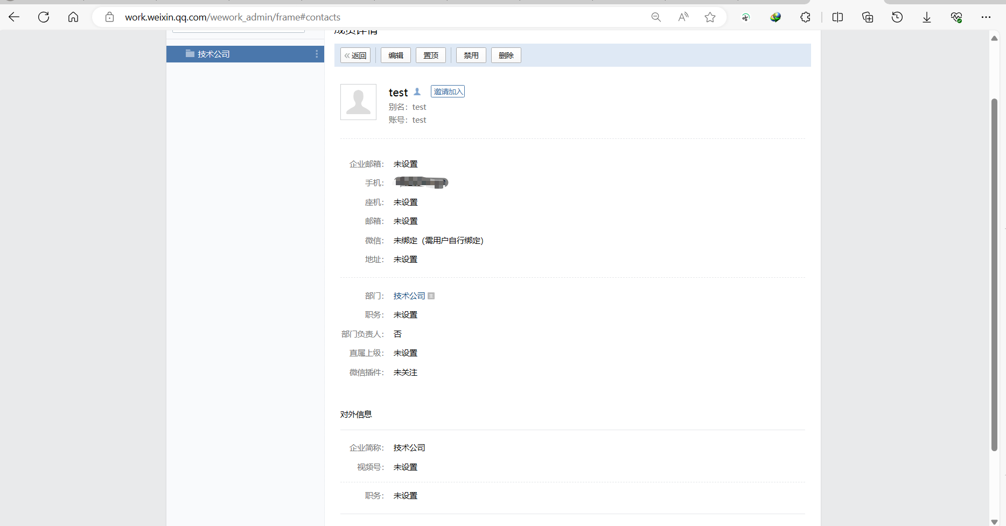The image size is (1006, 526).
Task: Pin member with the 置顶 button
Action: coord(431,55)
